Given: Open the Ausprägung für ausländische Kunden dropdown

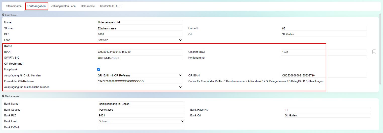Looking at the screenshot, I should [x=140, y=87].
